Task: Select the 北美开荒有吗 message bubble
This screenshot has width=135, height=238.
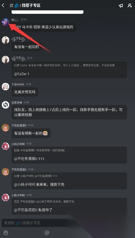Action: point(25,92)
